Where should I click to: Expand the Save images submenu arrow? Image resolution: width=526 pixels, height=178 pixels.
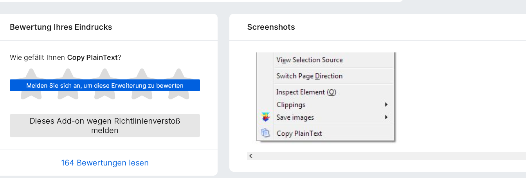(386, 117)
